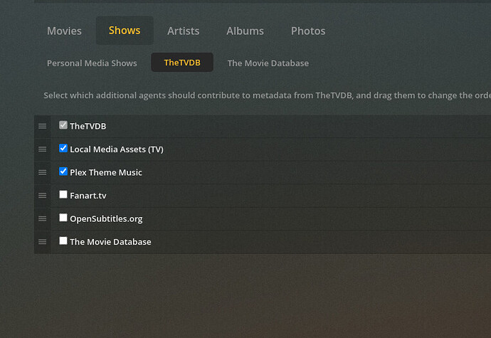This screenshot has width=491, height=338.
Task: Open the Photos tab
Action: [308, 31]
